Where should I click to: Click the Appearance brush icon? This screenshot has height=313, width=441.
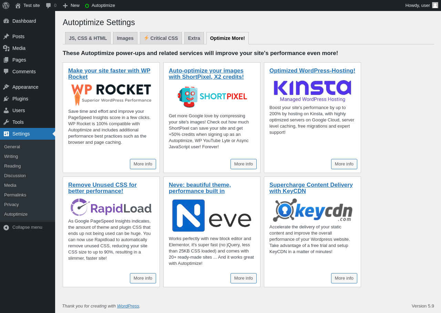(6, 87)
